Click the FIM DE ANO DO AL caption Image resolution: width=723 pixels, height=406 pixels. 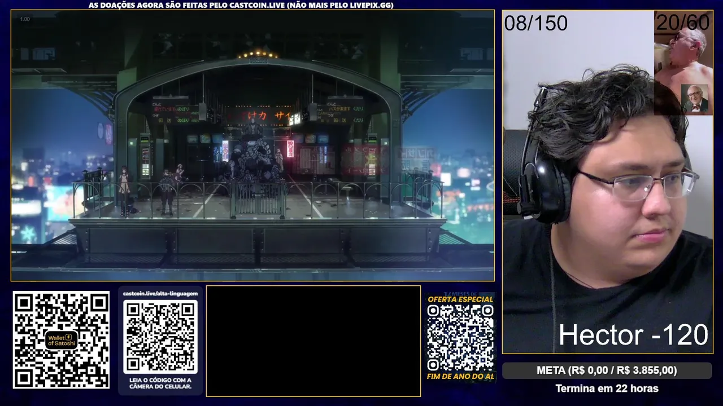[460, 376]
